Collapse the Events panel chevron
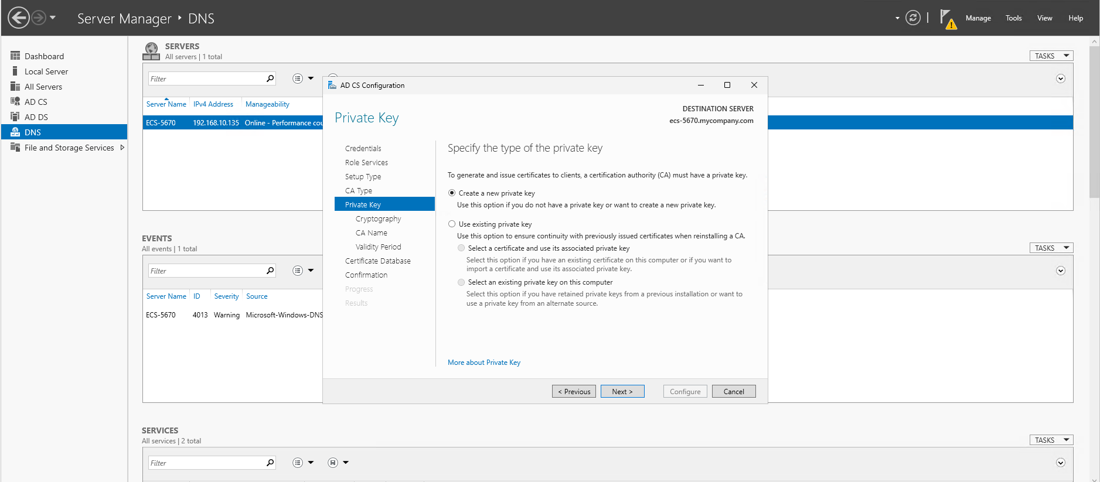 [1060, 271]
